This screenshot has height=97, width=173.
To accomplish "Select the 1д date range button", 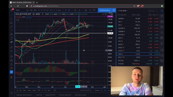I will click(x=17, y=91).
